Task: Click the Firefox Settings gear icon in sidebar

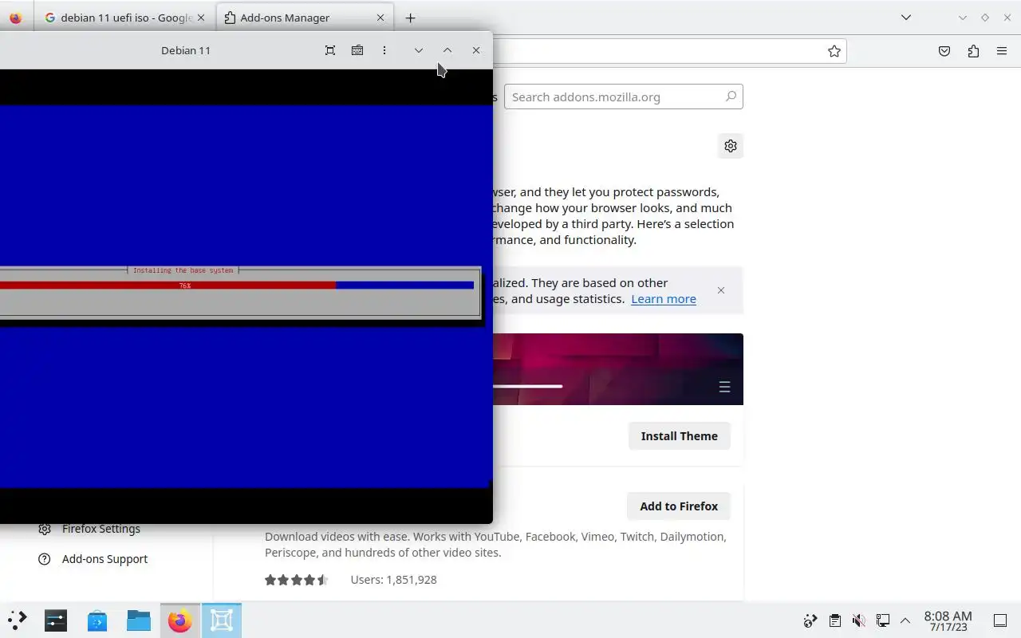Action: click(x=45, y=529)
